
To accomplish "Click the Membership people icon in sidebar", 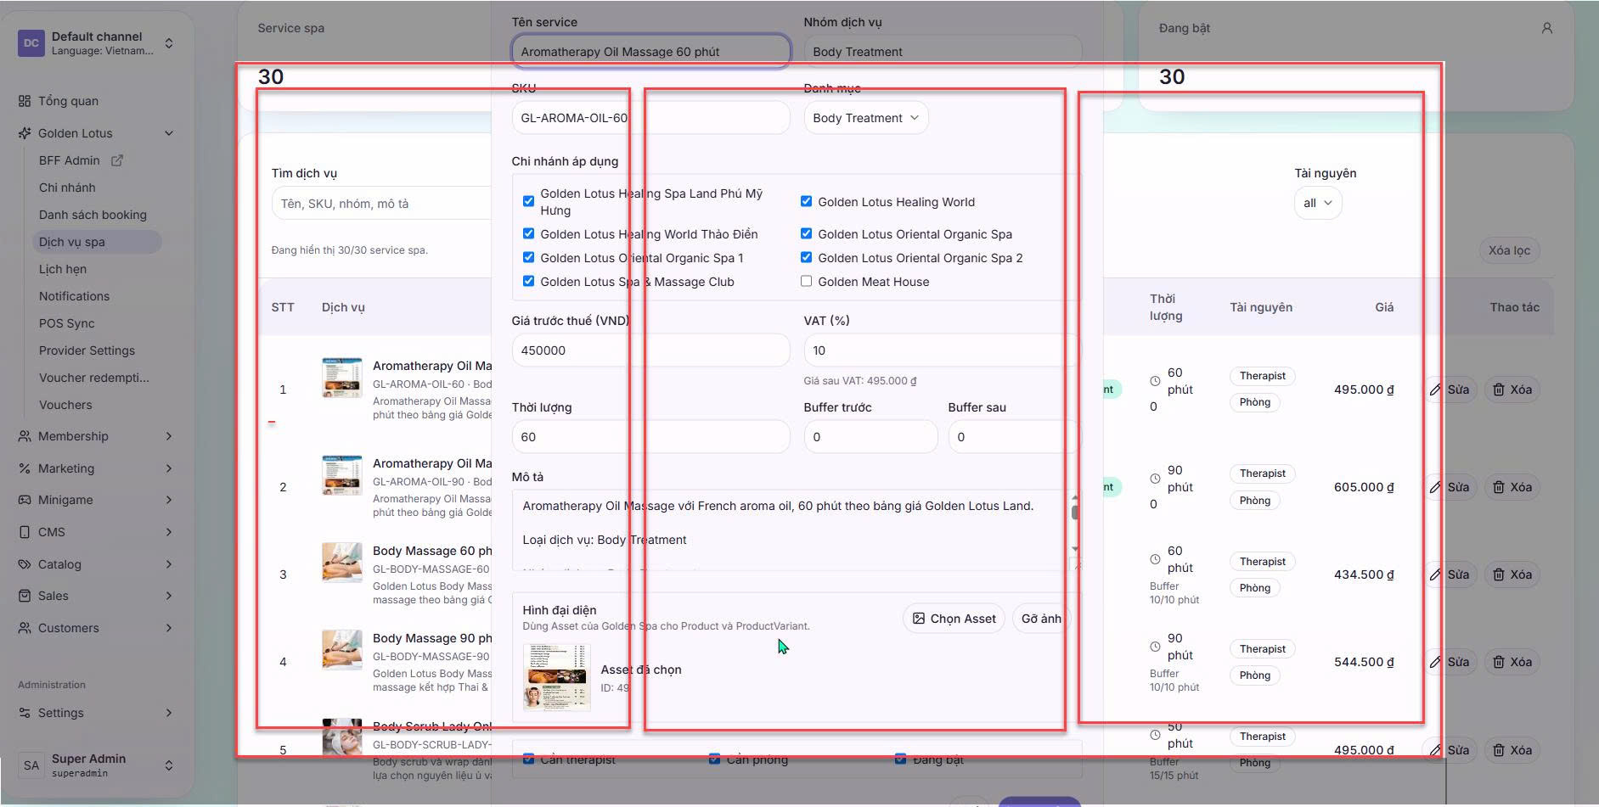I will coord(25,436).
